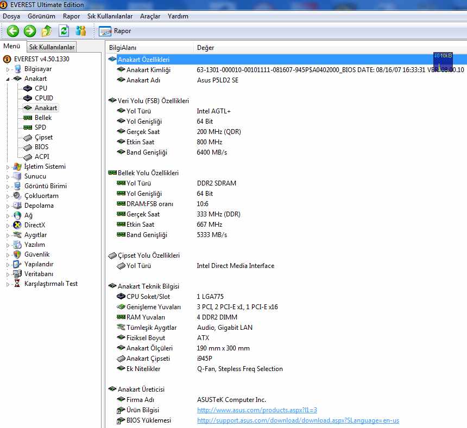Open the BIOS tree entry
Viewport: 467px width, 428px height.
41,147
